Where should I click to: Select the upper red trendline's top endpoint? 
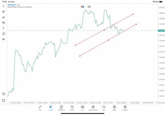pyautogui.click(x=133, y=14)
